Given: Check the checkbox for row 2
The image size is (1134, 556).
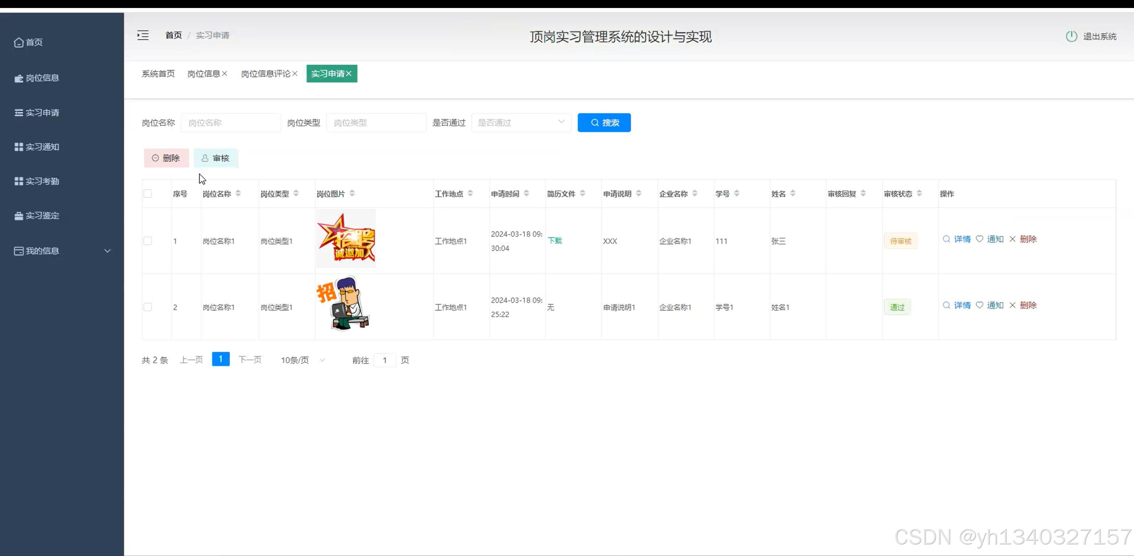Looking at the screenshot, I should tap(148, 307).
